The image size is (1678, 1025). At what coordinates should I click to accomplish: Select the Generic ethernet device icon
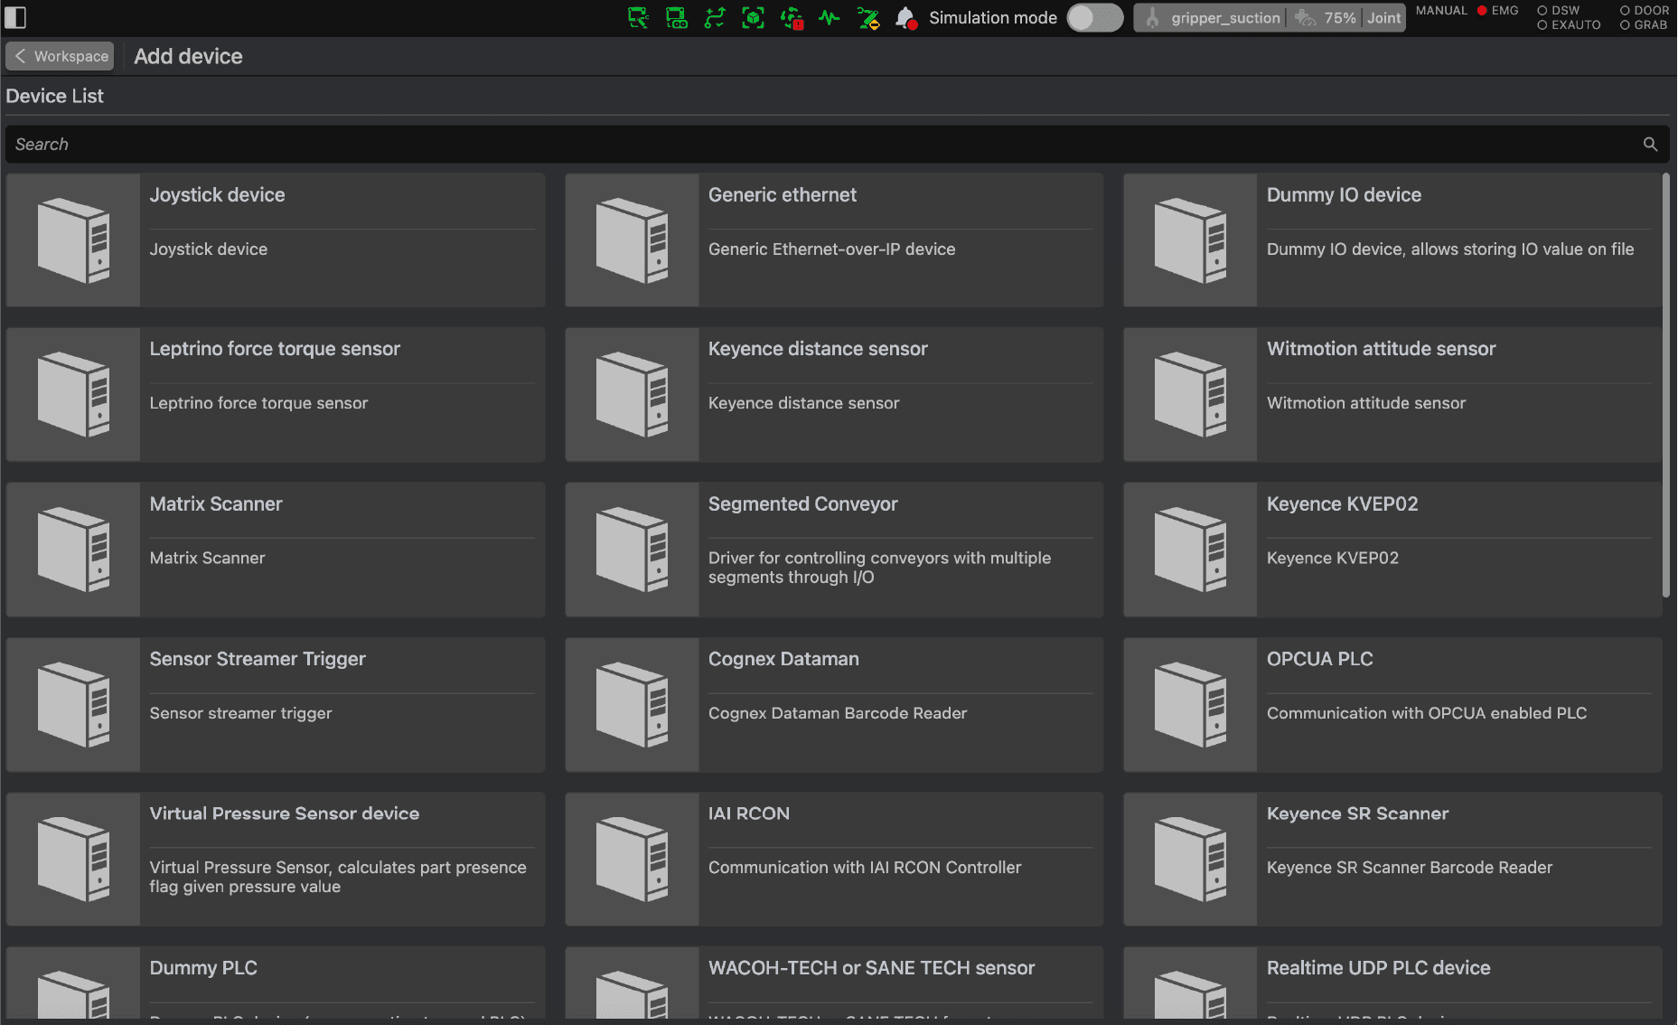point(632,240)
